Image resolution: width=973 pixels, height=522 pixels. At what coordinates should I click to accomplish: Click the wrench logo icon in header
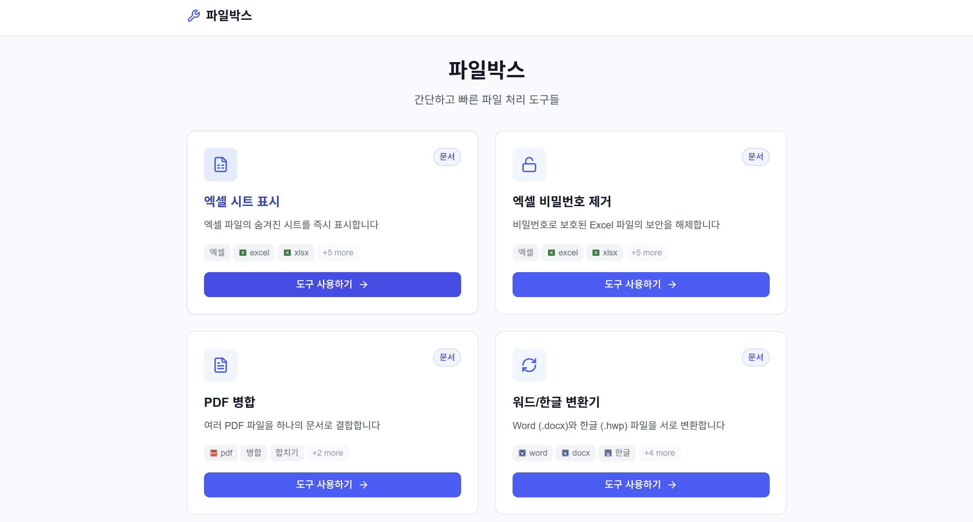194,16
